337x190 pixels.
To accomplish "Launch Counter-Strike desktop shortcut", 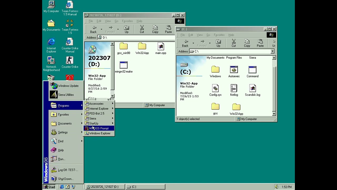I will click(x=70, y=62).
